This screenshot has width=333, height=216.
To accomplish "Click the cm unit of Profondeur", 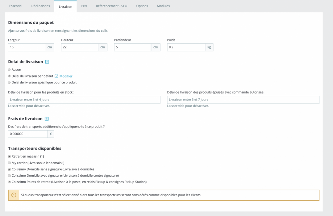I will 156,47.
